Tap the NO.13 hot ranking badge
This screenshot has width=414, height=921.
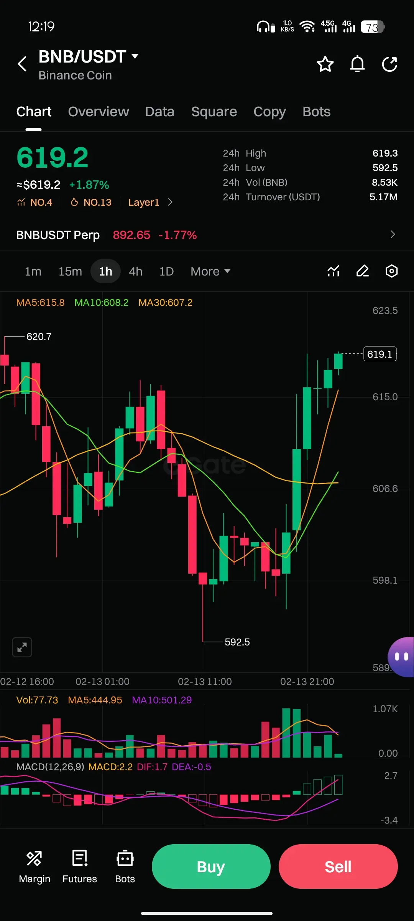pyautogui.click(x=91, y=202)
